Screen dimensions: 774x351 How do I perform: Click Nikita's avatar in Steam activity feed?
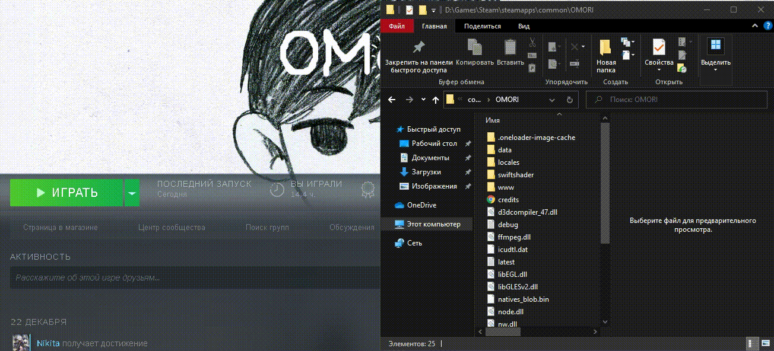[21, 343]
